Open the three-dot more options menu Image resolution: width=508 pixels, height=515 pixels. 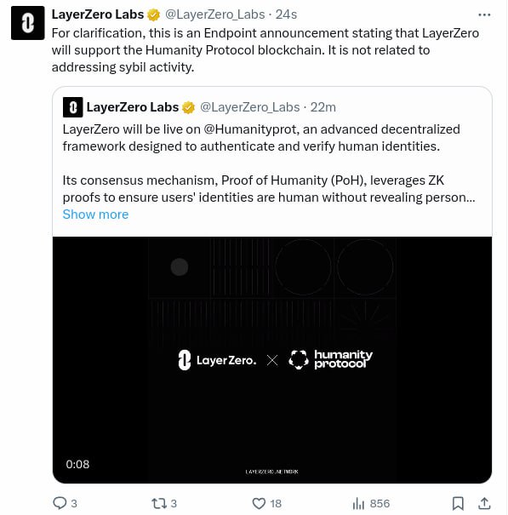[x=484, y=14]
